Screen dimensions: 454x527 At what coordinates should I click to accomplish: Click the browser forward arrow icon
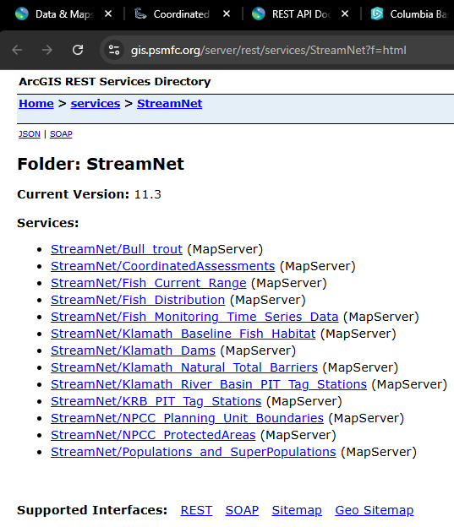click(47, 50)
